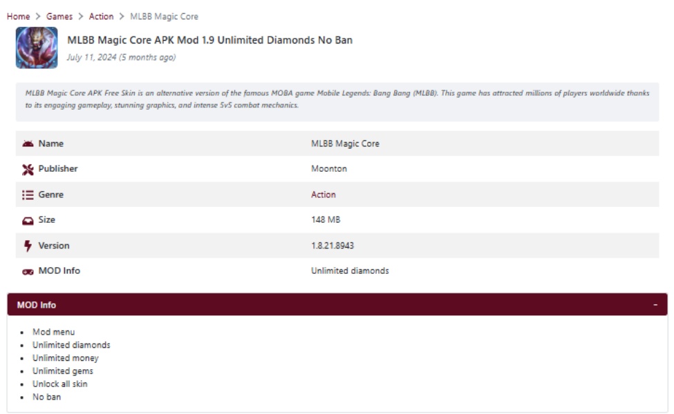
Task: Click the Unlimited diamonds table value
Action: [350, 270]
